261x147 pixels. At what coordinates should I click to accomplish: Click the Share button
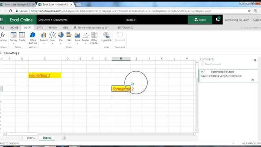(200, 20)
